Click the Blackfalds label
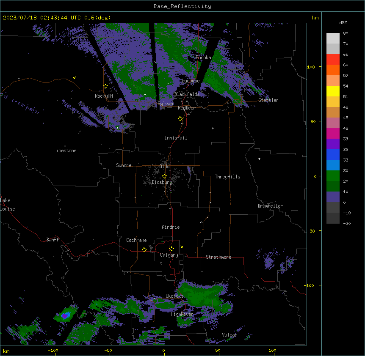The height and width of the screenshot is (356, 365). coord(187,94)
